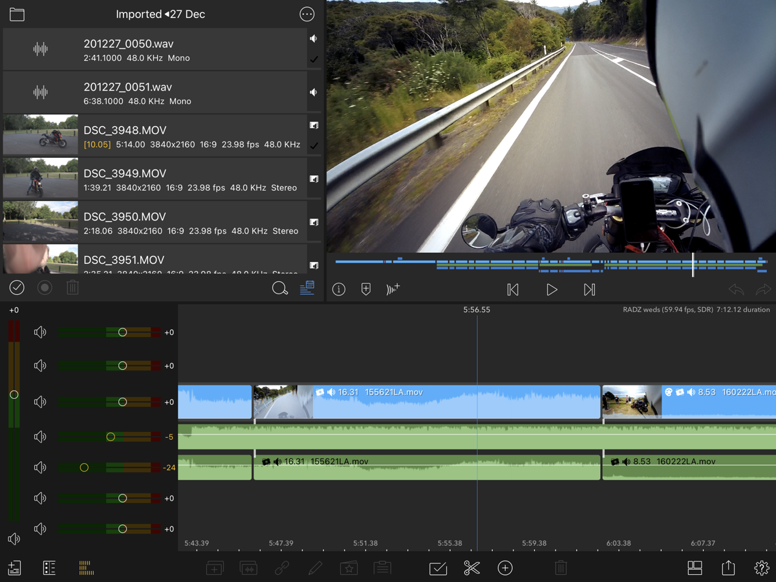
Task: Play the preview video
Action: 552,290
